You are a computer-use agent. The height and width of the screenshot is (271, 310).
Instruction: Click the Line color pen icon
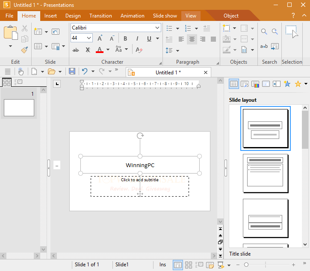[x=227, y=50]
